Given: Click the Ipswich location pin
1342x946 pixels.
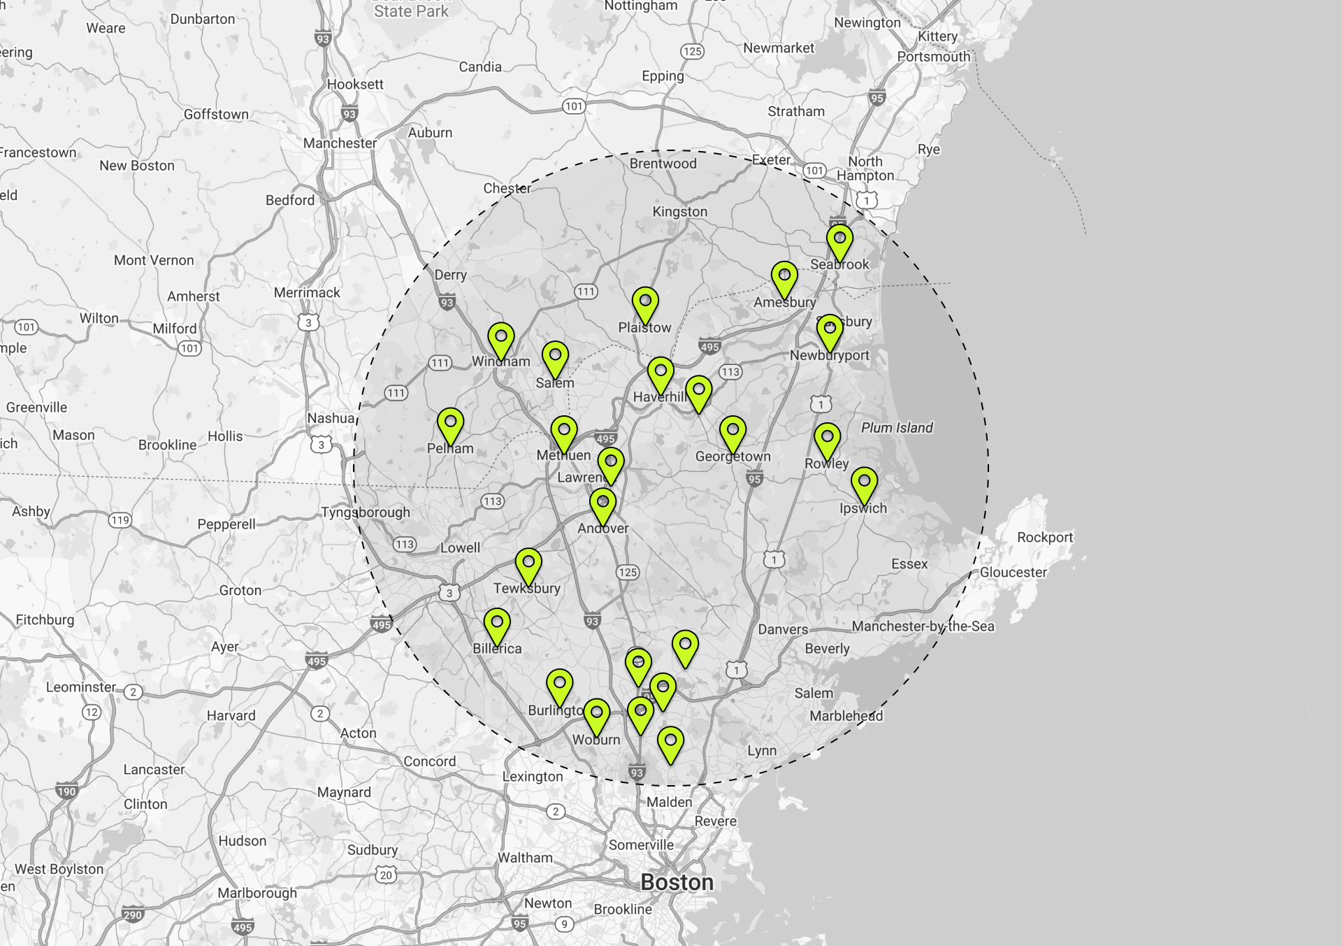Looking at the screenshot, I should (x=864, y=482).
